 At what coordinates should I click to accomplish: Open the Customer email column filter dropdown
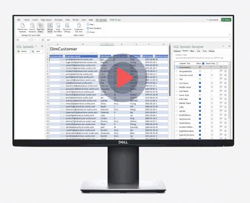pyautogui.click(x=99, y=56)
